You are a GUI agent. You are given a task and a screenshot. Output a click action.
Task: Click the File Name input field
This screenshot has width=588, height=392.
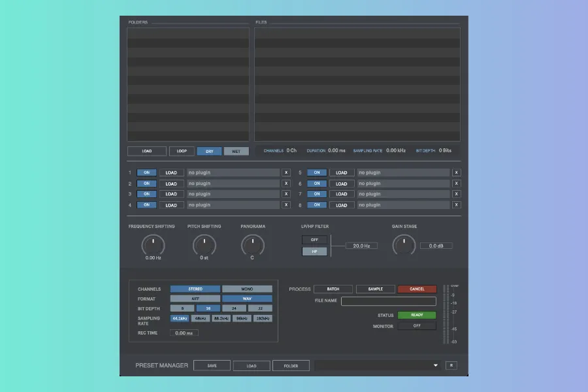point(388,301)
